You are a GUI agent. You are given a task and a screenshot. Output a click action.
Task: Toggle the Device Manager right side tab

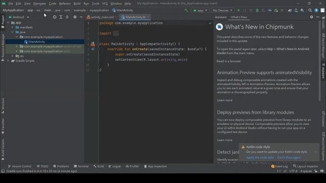[x=323, y=46]
